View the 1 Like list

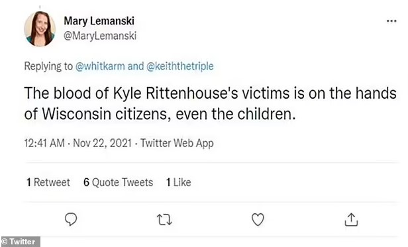tap(179, 182)
